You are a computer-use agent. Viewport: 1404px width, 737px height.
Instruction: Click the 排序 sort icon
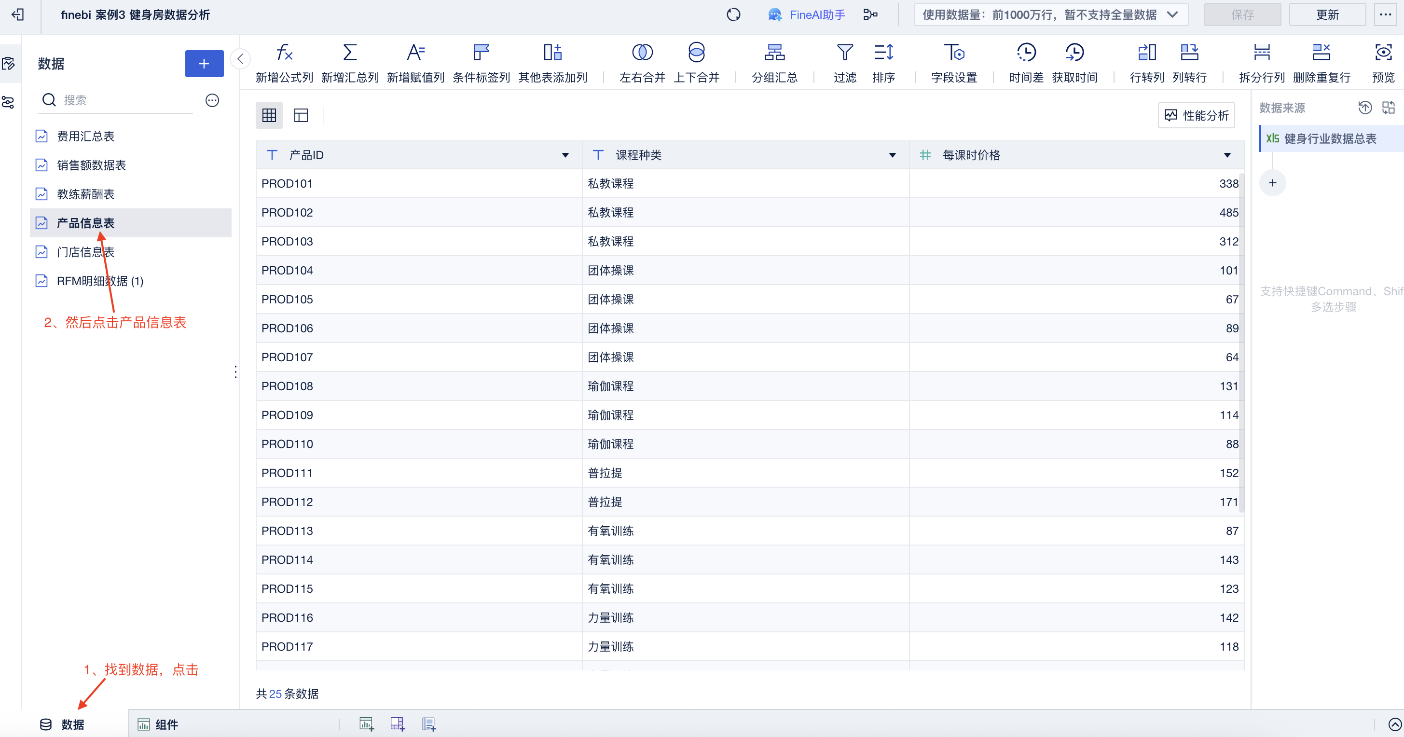pyautogui.click(x=883, y=53)
